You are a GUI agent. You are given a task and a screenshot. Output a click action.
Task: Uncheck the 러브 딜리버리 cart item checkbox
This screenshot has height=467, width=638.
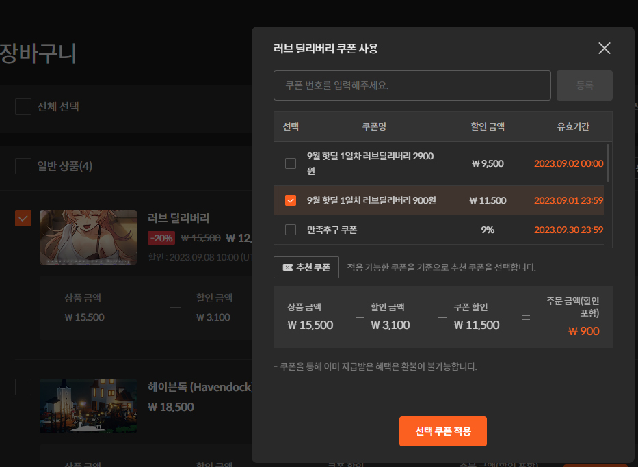click(23, 217)
